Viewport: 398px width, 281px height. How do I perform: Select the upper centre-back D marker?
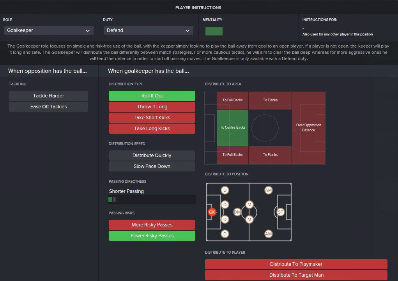225,205
